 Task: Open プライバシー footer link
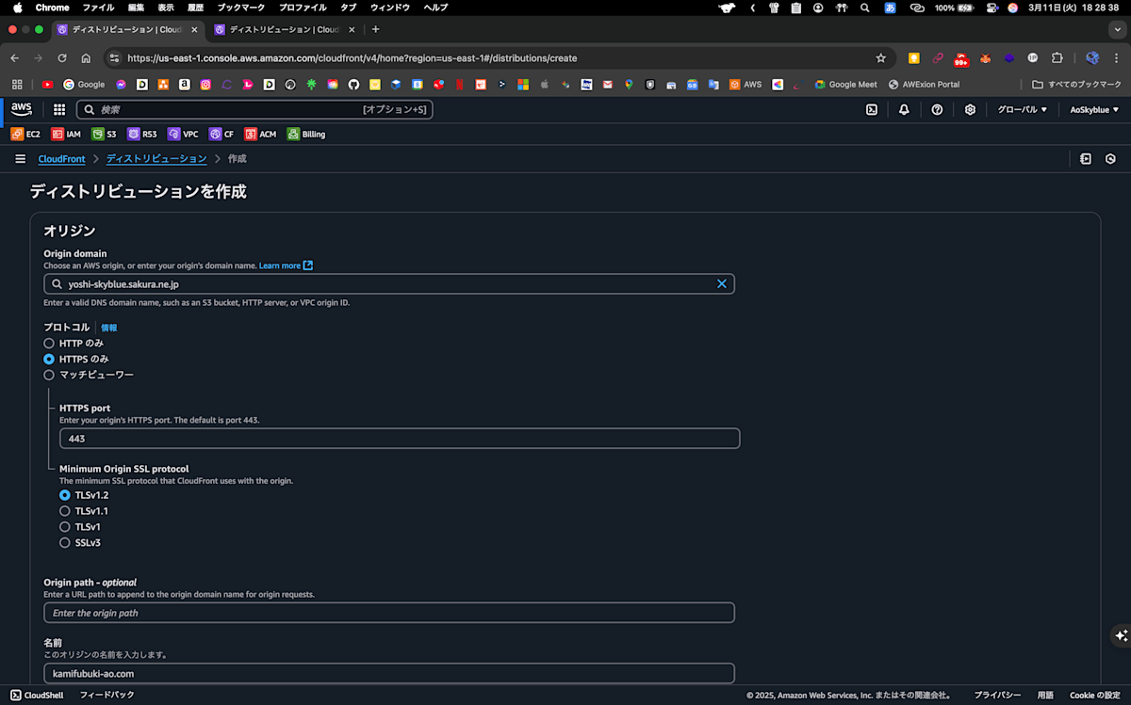point(997,695)
